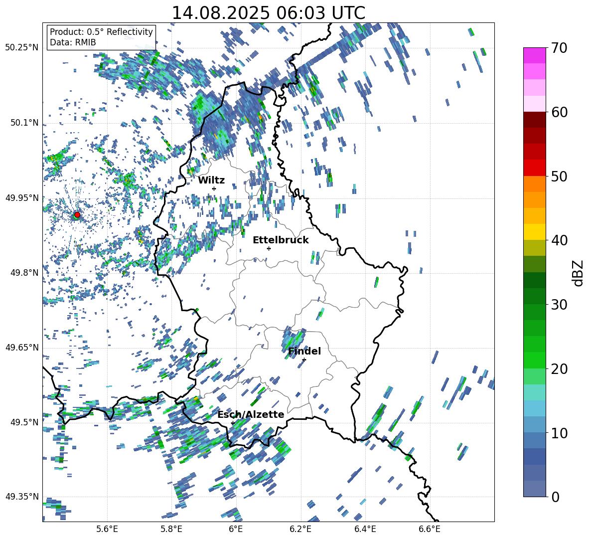Click the Esch/Alzette city label

pos(251,414)
